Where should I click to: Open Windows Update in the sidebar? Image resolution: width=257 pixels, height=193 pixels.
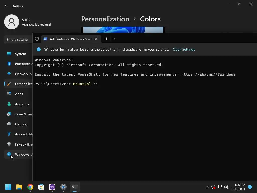tap(18, 154)
